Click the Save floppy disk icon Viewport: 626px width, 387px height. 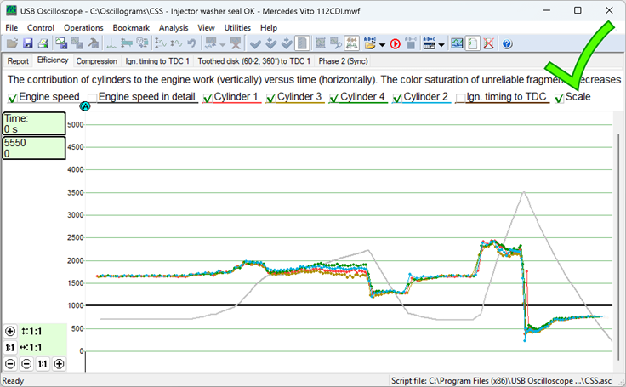pos(27,43)
